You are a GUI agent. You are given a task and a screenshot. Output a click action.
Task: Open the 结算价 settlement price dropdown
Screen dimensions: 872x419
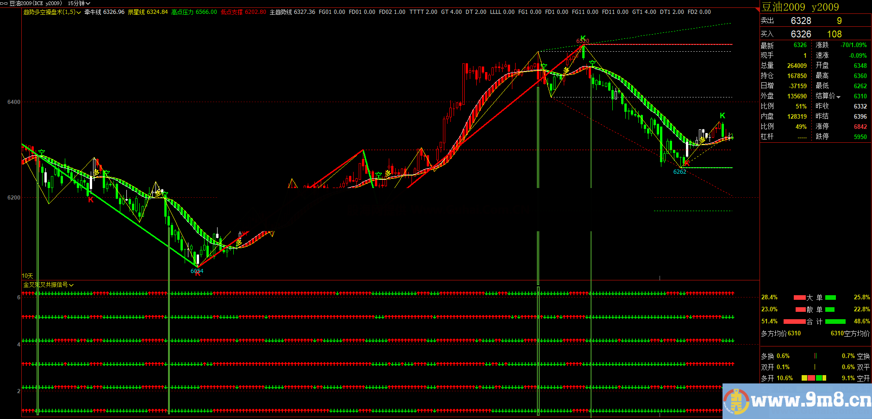click(x=828, y=96)
